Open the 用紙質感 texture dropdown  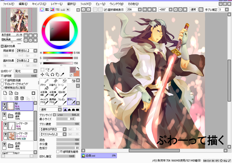[35, 51]
